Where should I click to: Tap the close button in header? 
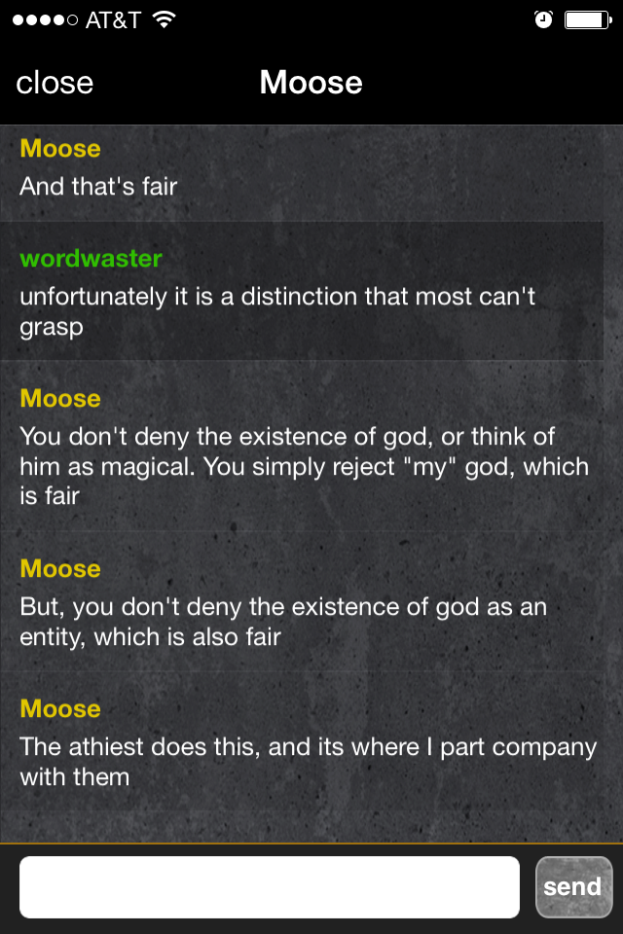coord(55,82)
